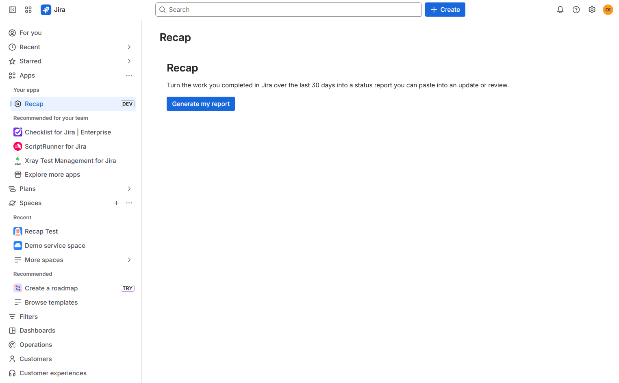Open the help question mark icon
The width and height of the screenshot is (619, 383).
[x=576, y=10]
